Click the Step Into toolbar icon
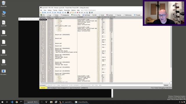Screen dimensions: 186x104 click(x=53, y=12)
